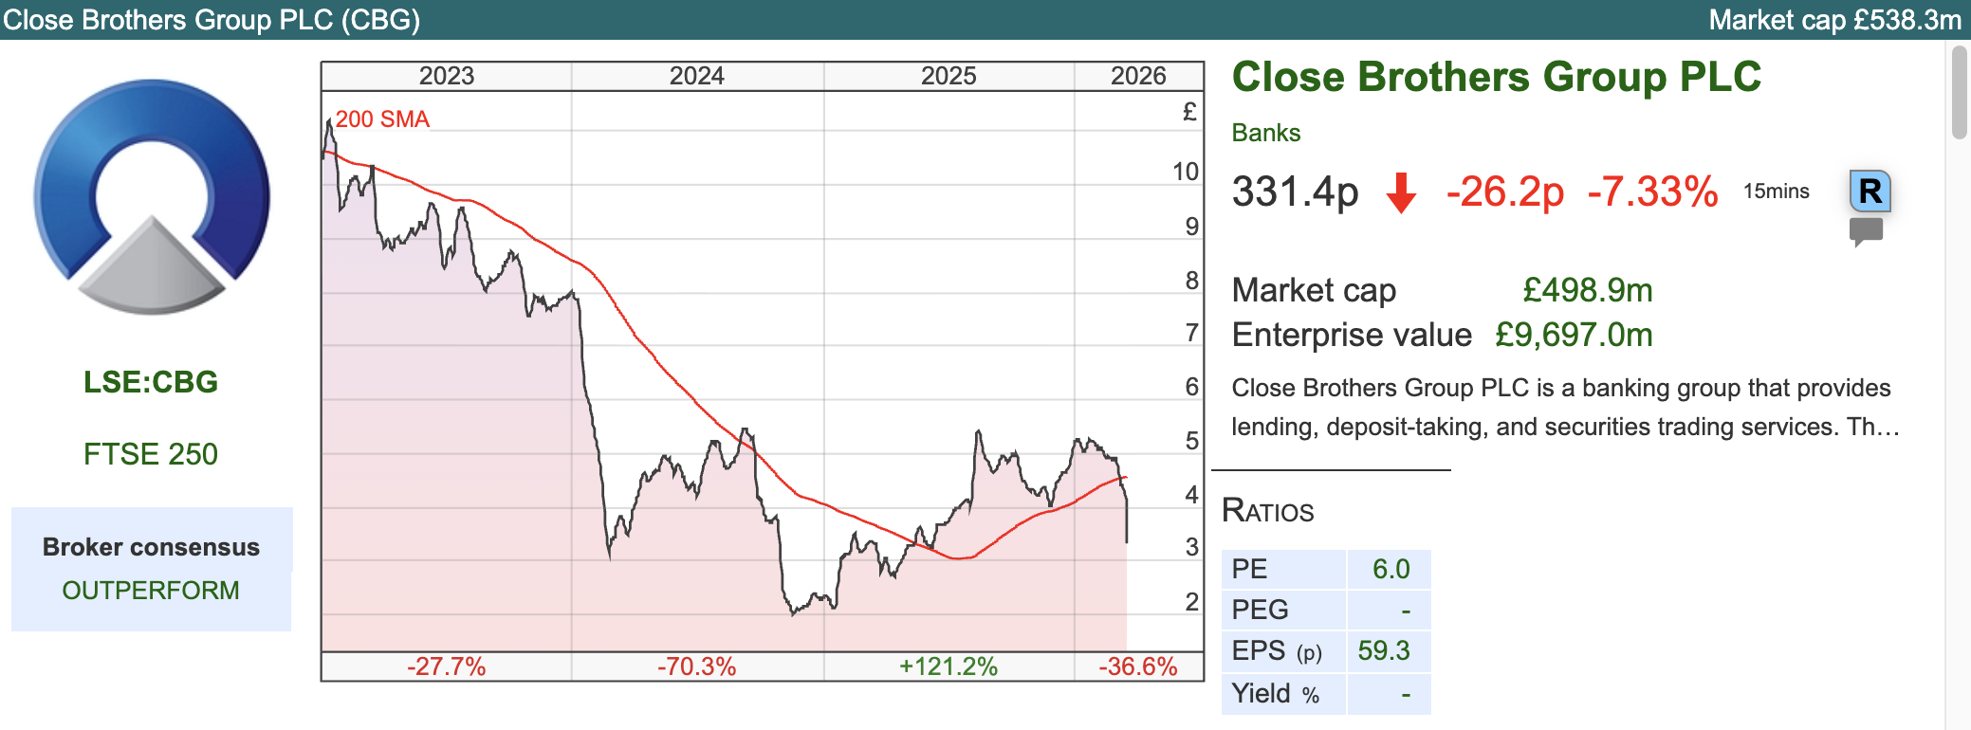Click the vertical scrollbar thumb at right
The width and height of the screenshot is (1971, 730).
[1960, 93]
